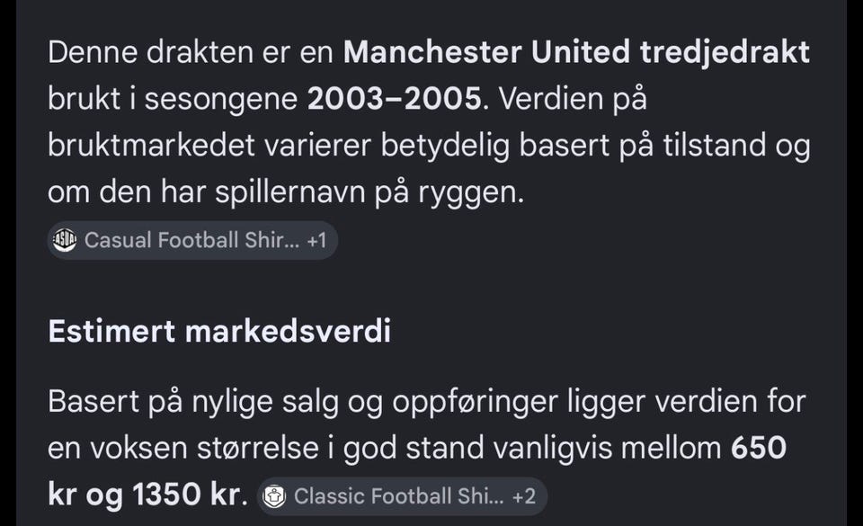Expand the +1 additional sources indicator
This screenshot has width=863, height=526.
click(317, 240)
